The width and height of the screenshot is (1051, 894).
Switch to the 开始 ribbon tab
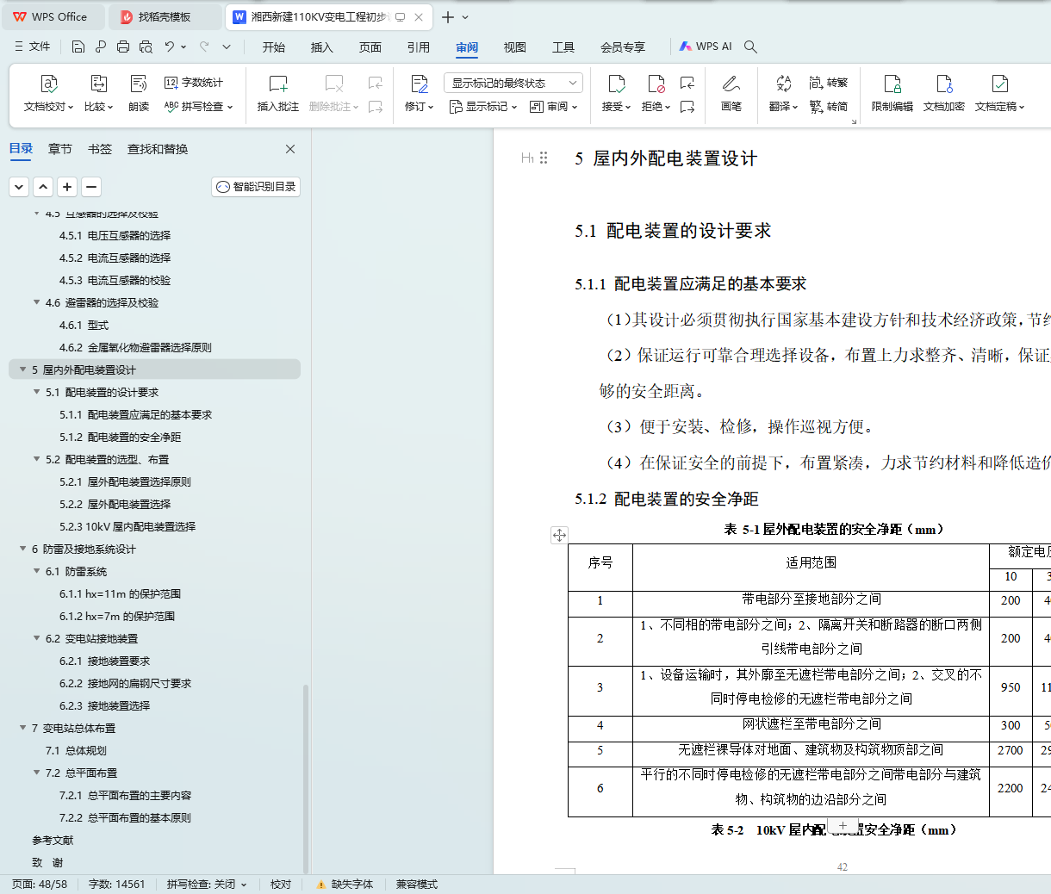(274, 47)
